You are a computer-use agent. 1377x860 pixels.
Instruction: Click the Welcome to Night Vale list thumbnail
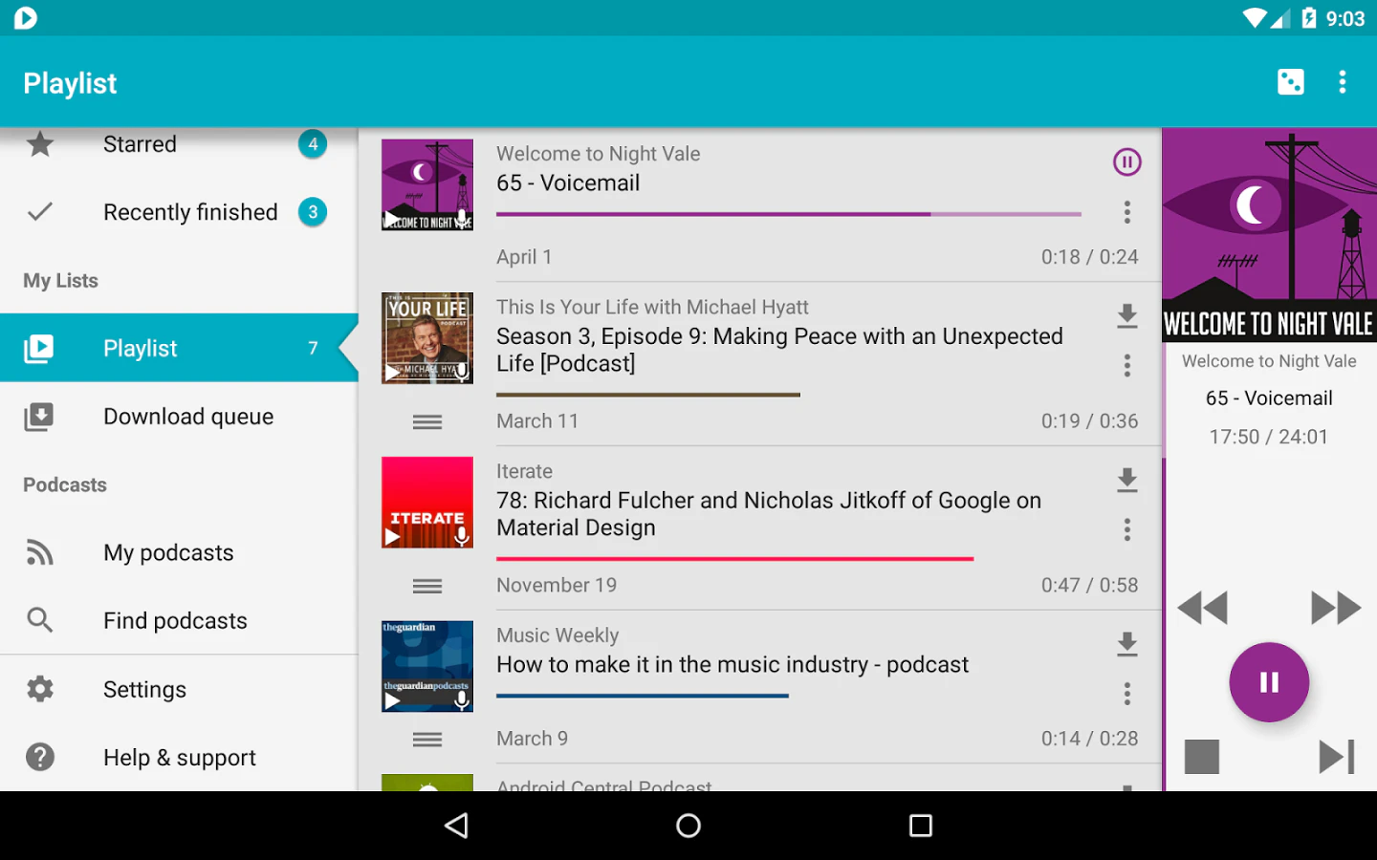[x=427, y=185]
